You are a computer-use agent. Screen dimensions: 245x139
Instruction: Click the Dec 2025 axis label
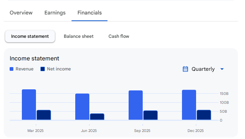click(196, 131)
